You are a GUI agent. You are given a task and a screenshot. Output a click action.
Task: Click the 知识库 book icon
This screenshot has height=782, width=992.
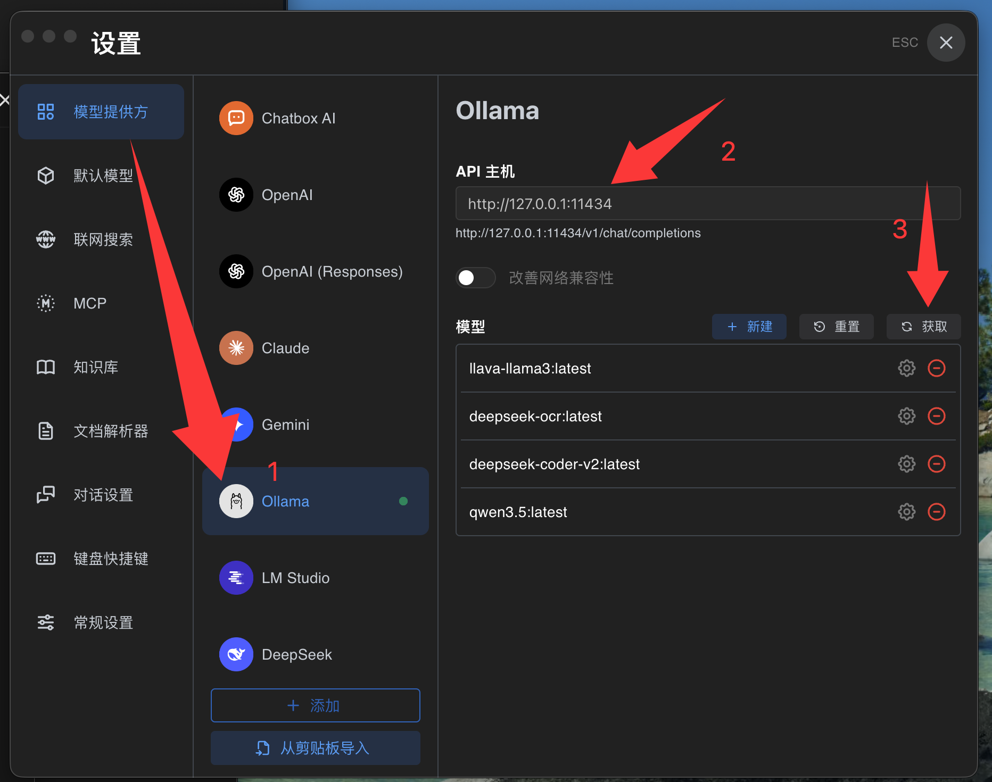(x=46, y=367)
